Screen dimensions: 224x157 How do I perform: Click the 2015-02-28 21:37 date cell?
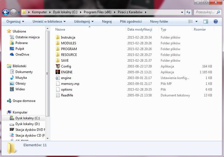pyautogui.click(x=139, y=61)
